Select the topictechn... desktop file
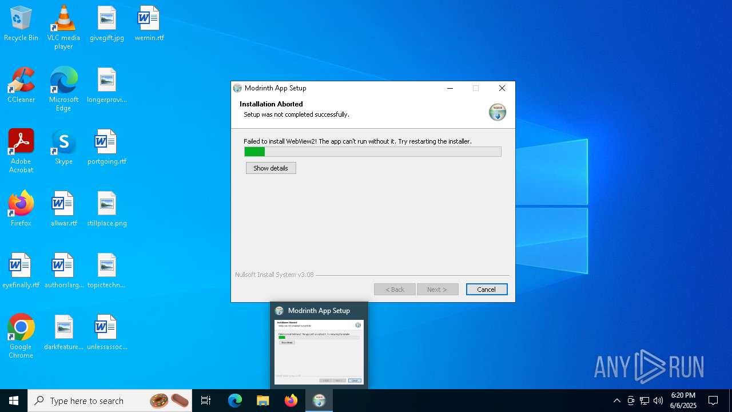Image resolution: width=732 pixels, height=412 pixels. click(x=107, y=271)
